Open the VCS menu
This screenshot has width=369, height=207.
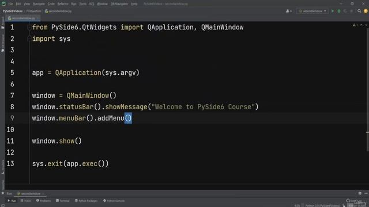[92, 4]
